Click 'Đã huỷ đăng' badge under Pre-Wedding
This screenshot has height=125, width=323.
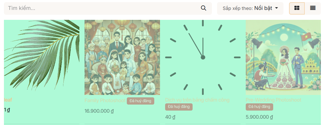pos(259,107)
